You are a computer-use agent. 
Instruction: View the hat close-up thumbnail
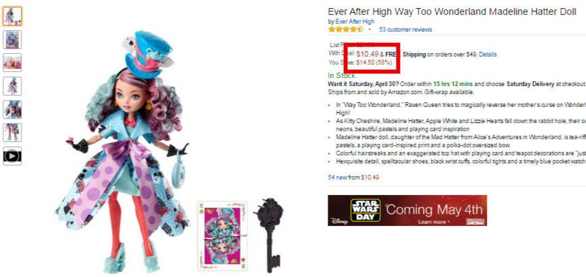(x=12, y=109)
